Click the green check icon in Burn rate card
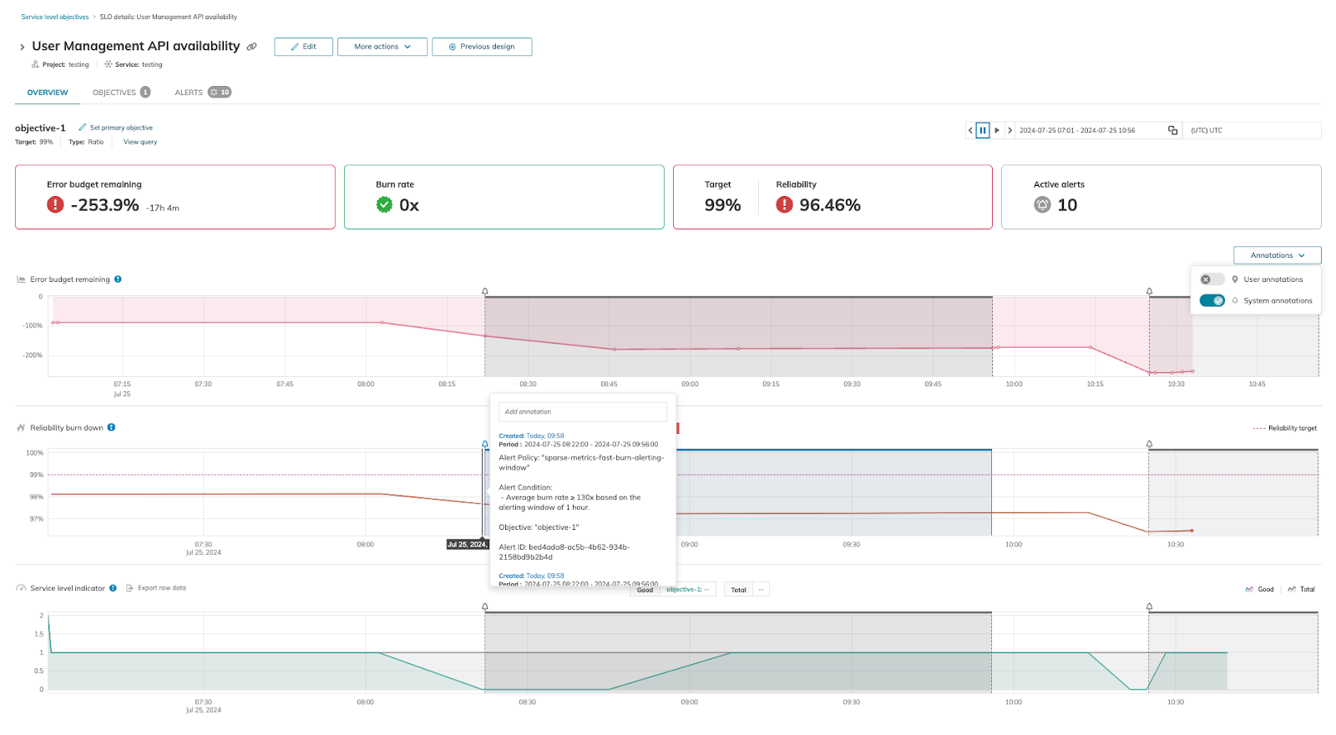The image size is (1336, 735). (x=384, y=204)
